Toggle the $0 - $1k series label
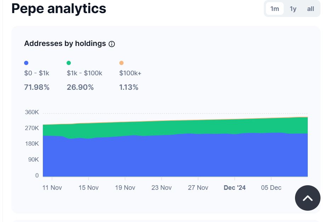This screenshot has height=222, width=329. click(36, 73)
